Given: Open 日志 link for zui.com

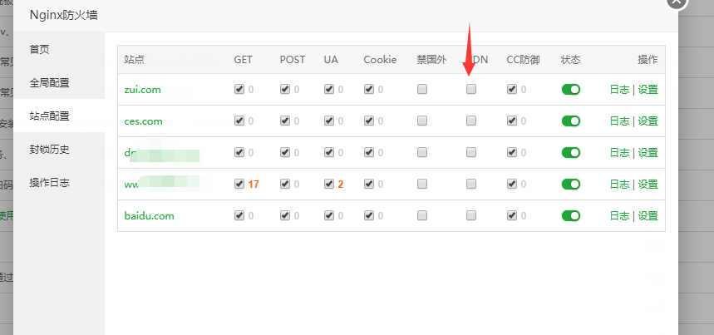Looking at the screenshot, I should point(619,90).
